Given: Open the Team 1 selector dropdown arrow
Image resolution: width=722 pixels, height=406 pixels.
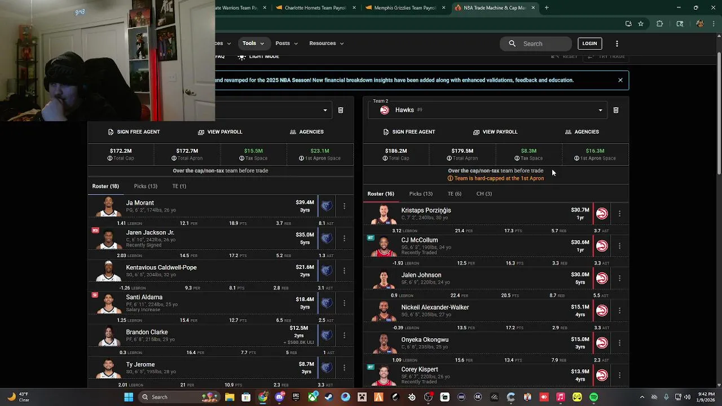Looking at the screenshot, I should coord(325,111).
